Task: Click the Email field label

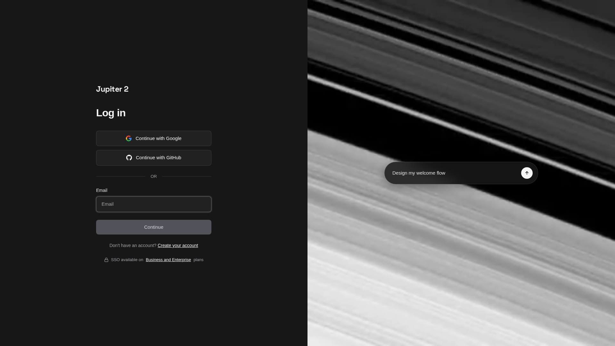Action: click(x=102, y=190)
